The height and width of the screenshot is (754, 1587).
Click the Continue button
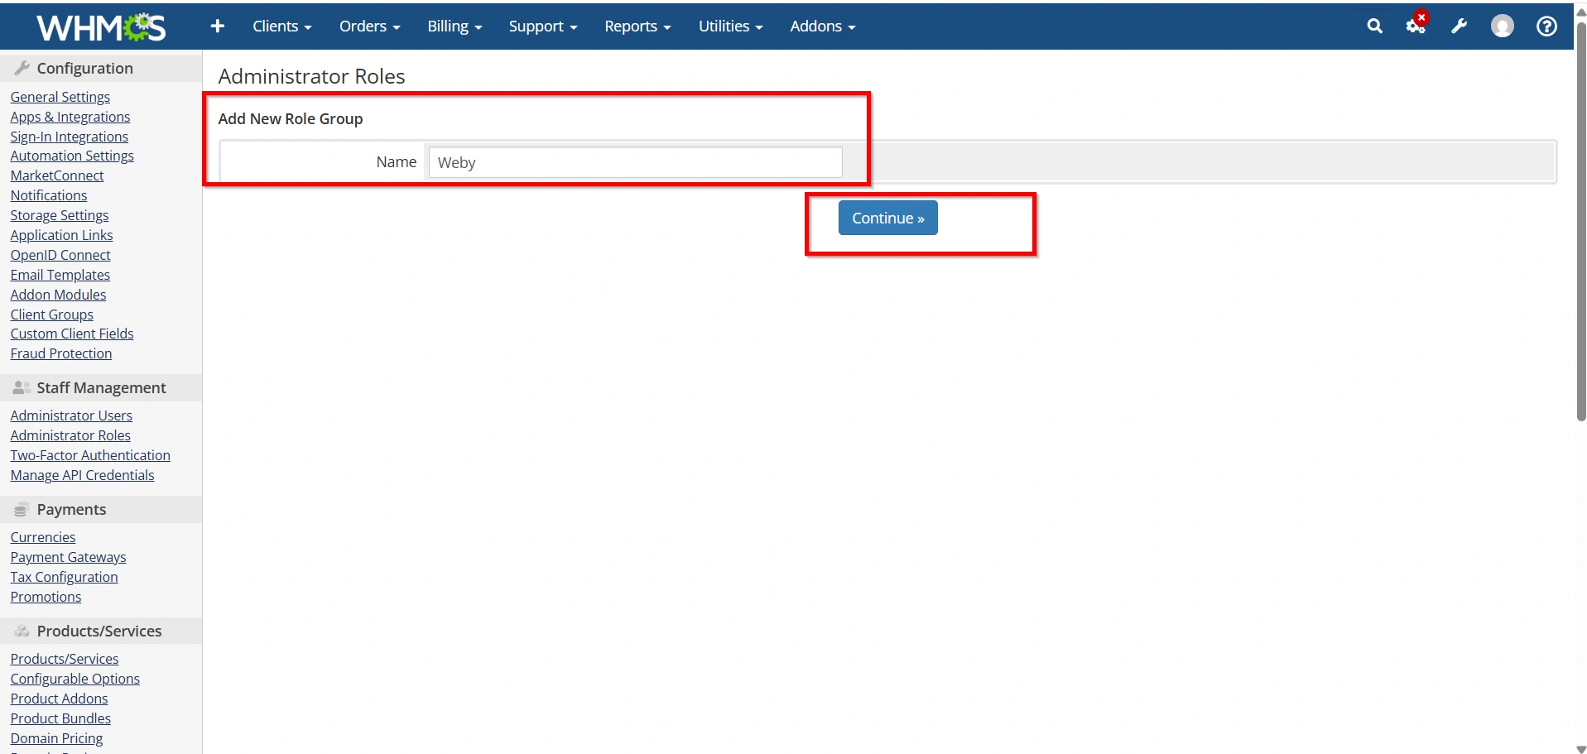(x=887, y=218)
